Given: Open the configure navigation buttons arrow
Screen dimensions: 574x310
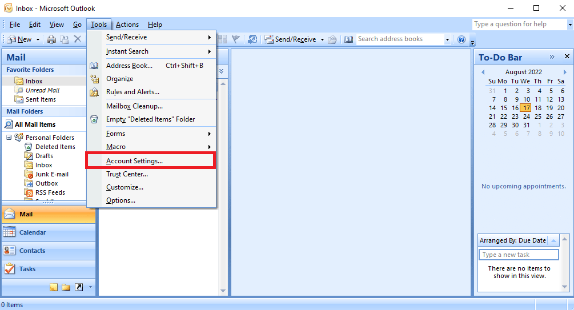Looking at the screenshot, I should 90,287.
